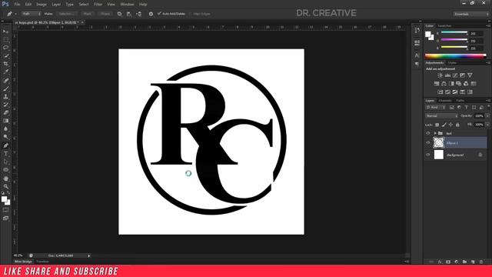492x277 pixels.
Task: Switch to the Swatches tab
Action: tap(444, 25)
